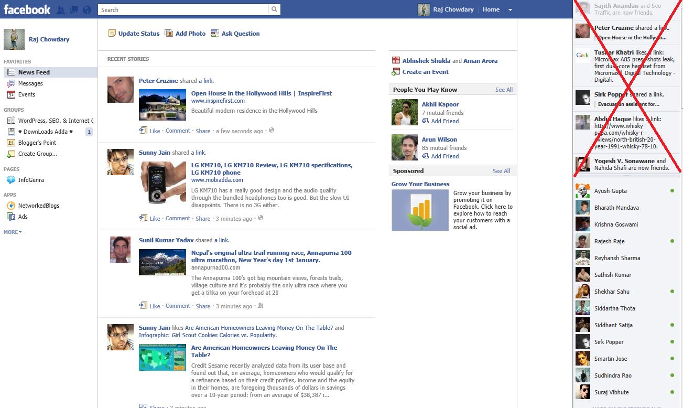Open chat with Ayush Gupta
The image size is (683, 408).
(x=610, y=191)
